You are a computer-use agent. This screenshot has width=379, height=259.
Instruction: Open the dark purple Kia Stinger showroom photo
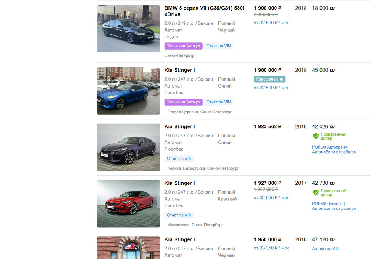pyautogui.click(x=128, y=147)
